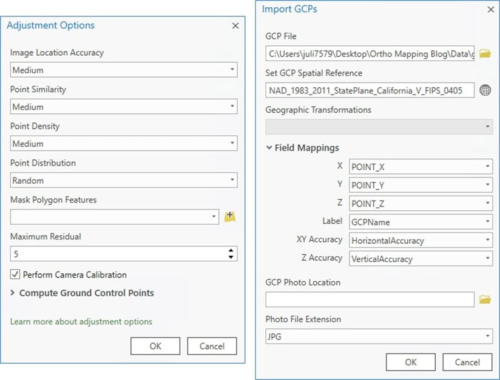Confirm Adjustment Options with OK
The image size is (500, 380).
[x=155, y=345]
